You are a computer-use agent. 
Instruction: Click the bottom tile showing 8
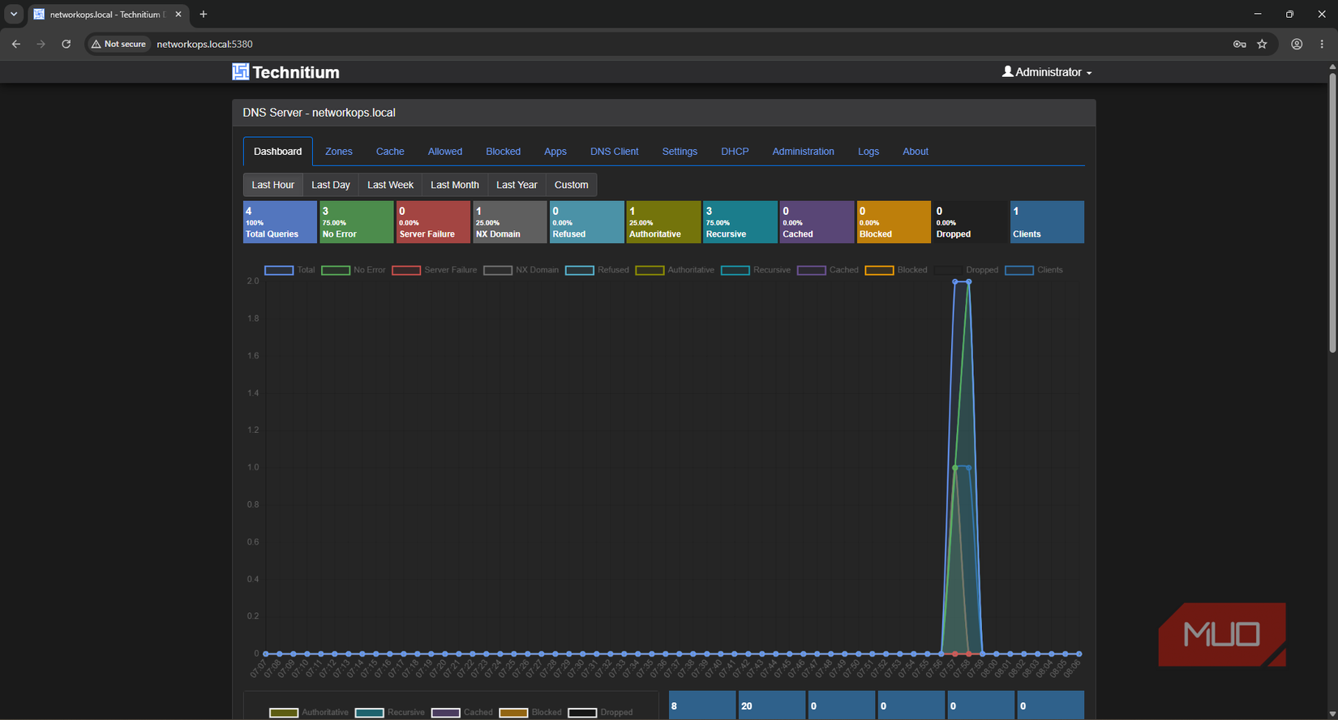click(x=702, y=705)
